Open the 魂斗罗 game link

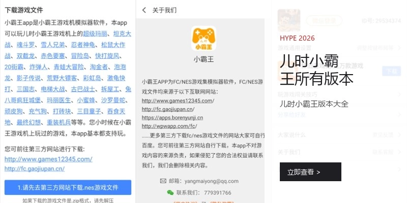point(26,45)
